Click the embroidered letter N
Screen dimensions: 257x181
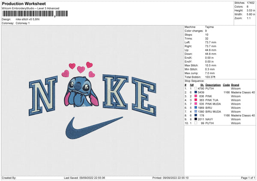(x=43, y=96)
